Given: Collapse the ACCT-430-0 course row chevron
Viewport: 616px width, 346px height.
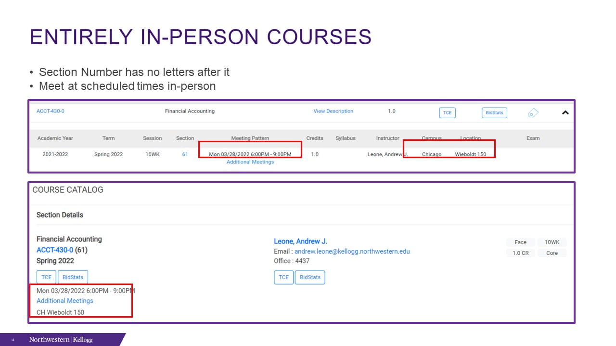Looking at the screenshot, I should coord(565,113).
